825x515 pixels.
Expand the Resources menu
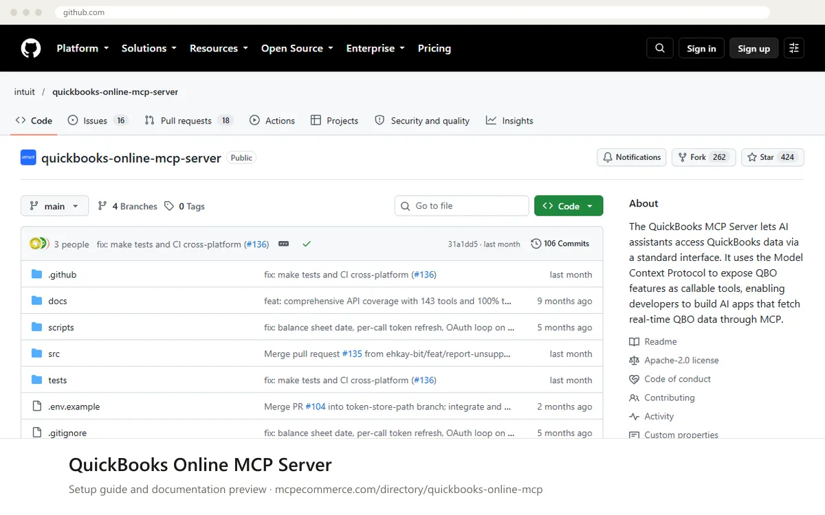pyautogui.click(x=219, y=48)
